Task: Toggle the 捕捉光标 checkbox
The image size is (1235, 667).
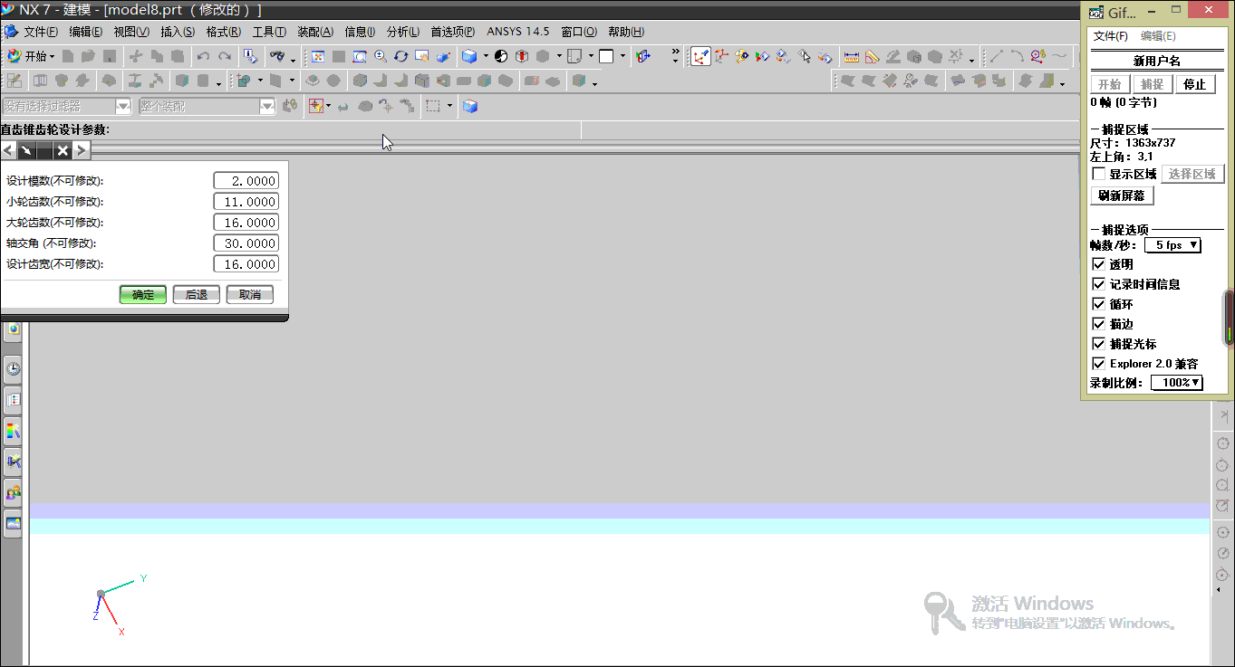Action: coord(1098,344)
